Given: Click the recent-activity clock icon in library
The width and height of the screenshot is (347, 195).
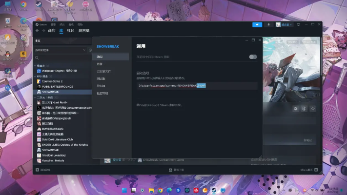Looking at the screenshot, I should 90,50.
